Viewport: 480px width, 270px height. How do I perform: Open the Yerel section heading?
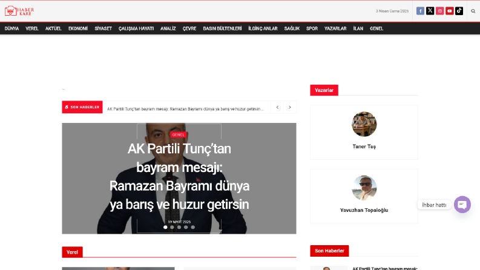point(72,252)
